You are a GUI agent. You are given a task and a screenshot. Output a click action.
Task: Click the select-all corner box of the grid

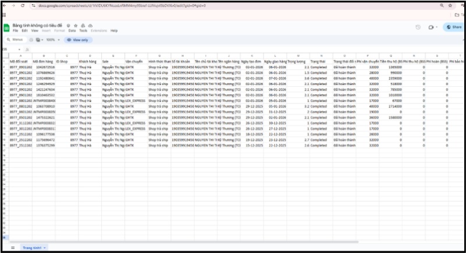click(6, 56)
